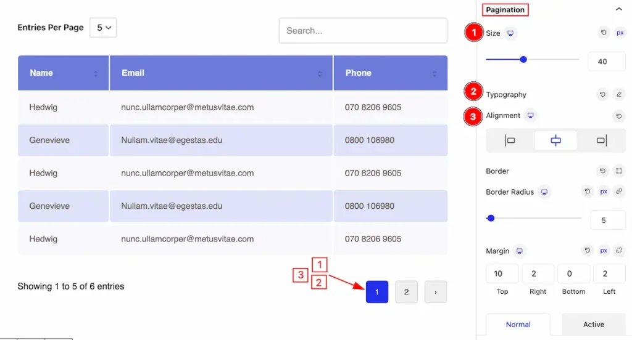632x340 pixels.
Task: Change the Size unit px
Action: [620, 33]
